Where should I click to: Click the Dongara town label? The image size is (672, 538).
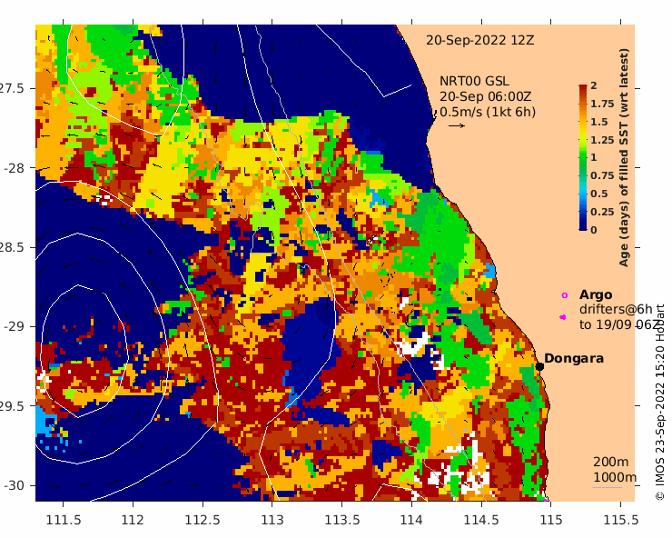coord(574,358)
